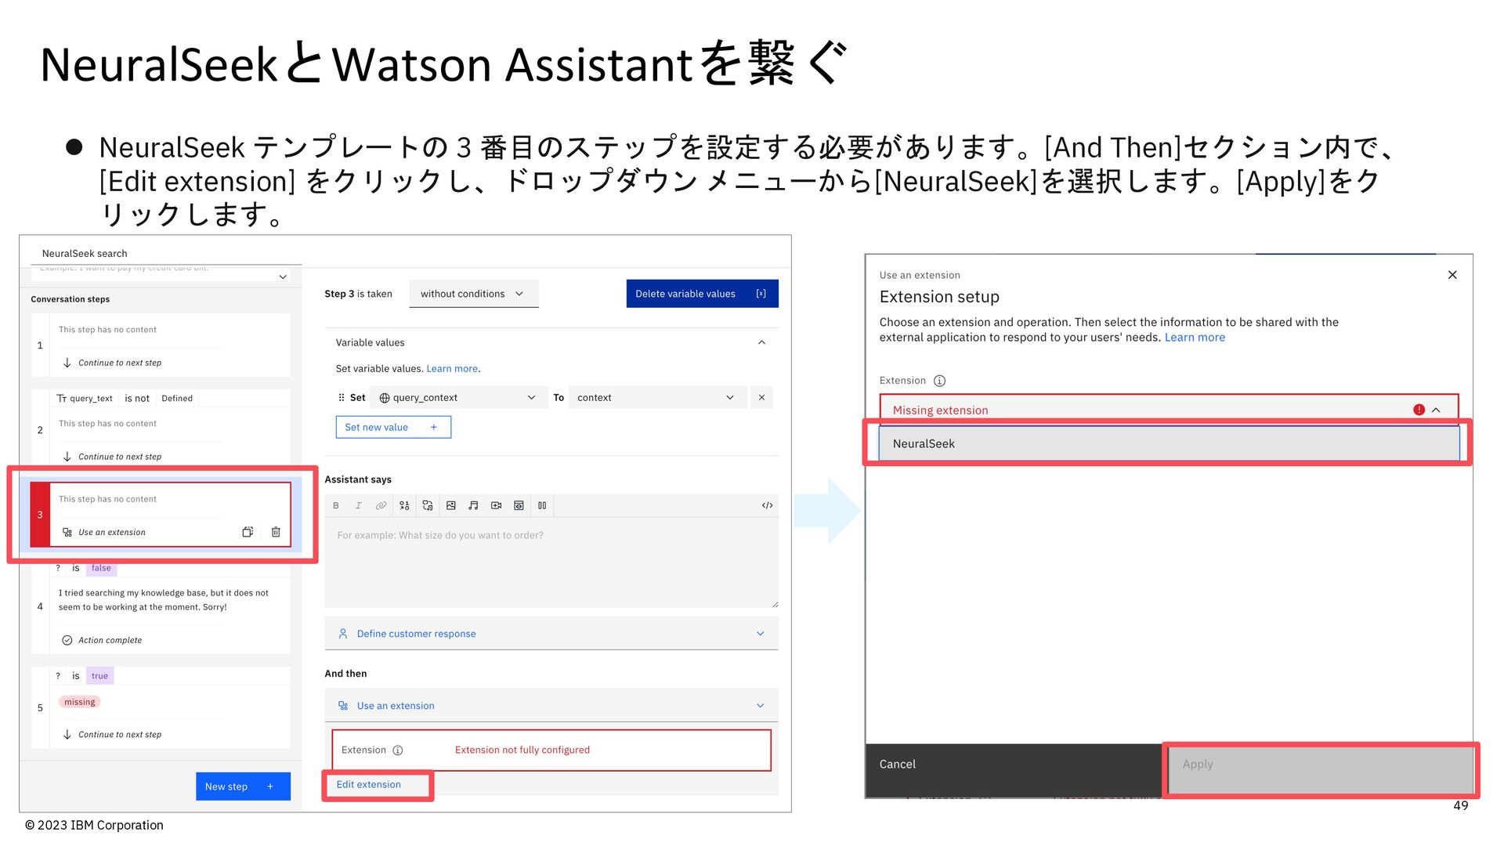The image size is (1504, 846).
Task: Toggle bold formatting in Assistant says toolbar
Action: click(336, 506)
